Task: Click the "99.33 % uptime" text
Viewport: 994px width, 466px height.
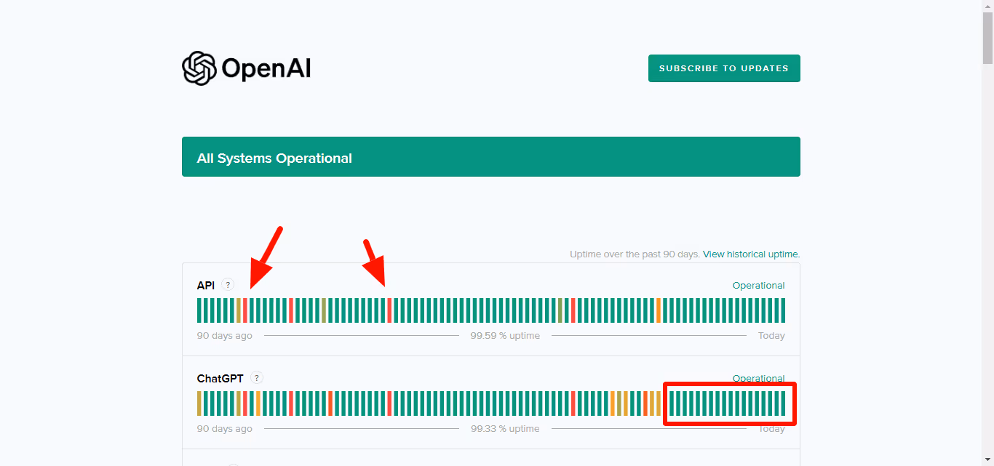Action: pyautogui.click(x=505, y=429)
